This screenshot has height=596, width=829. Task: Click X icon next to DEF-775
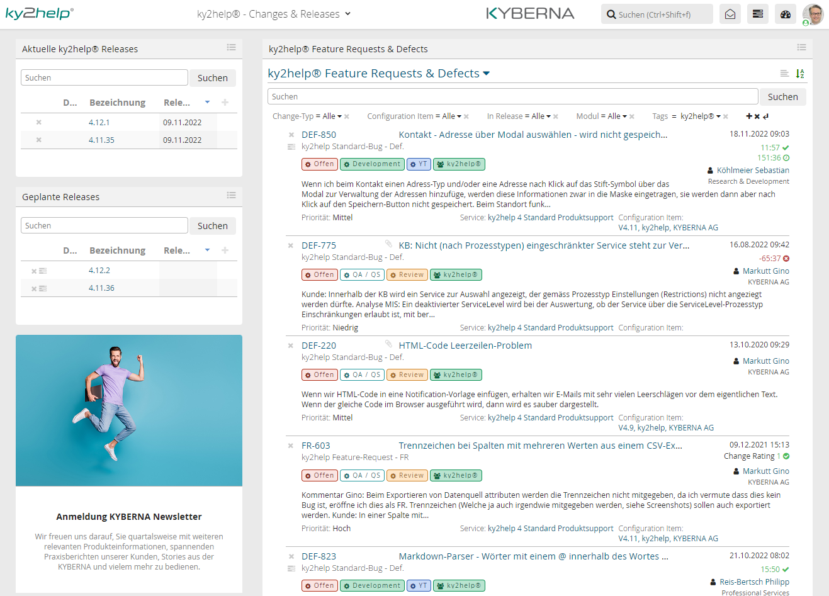tap(291, 245)
